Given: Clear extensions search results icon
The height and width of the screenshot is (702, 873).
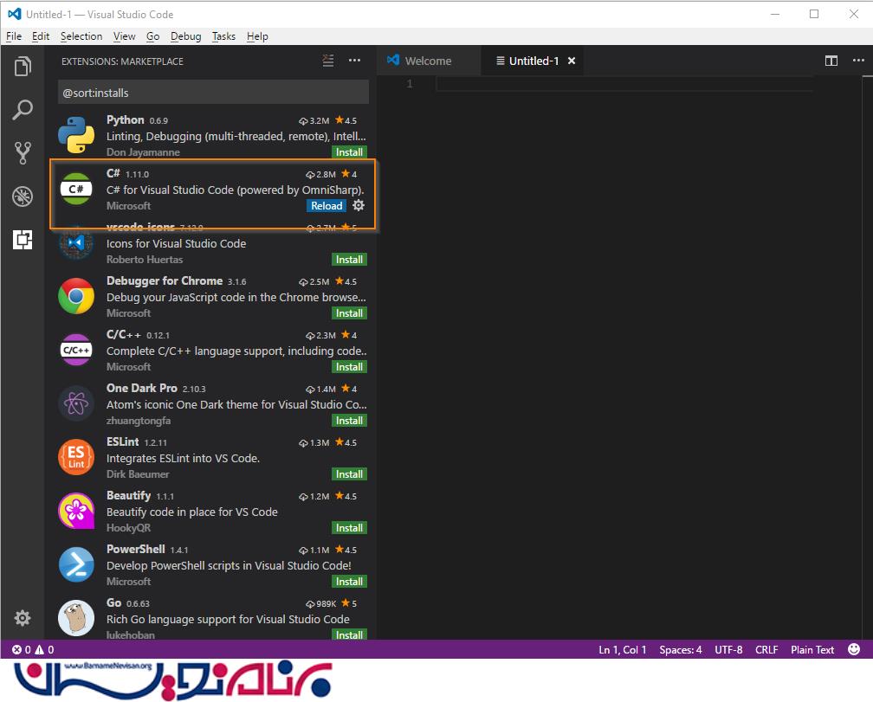Looking at the screenshot, I should 328,61.
